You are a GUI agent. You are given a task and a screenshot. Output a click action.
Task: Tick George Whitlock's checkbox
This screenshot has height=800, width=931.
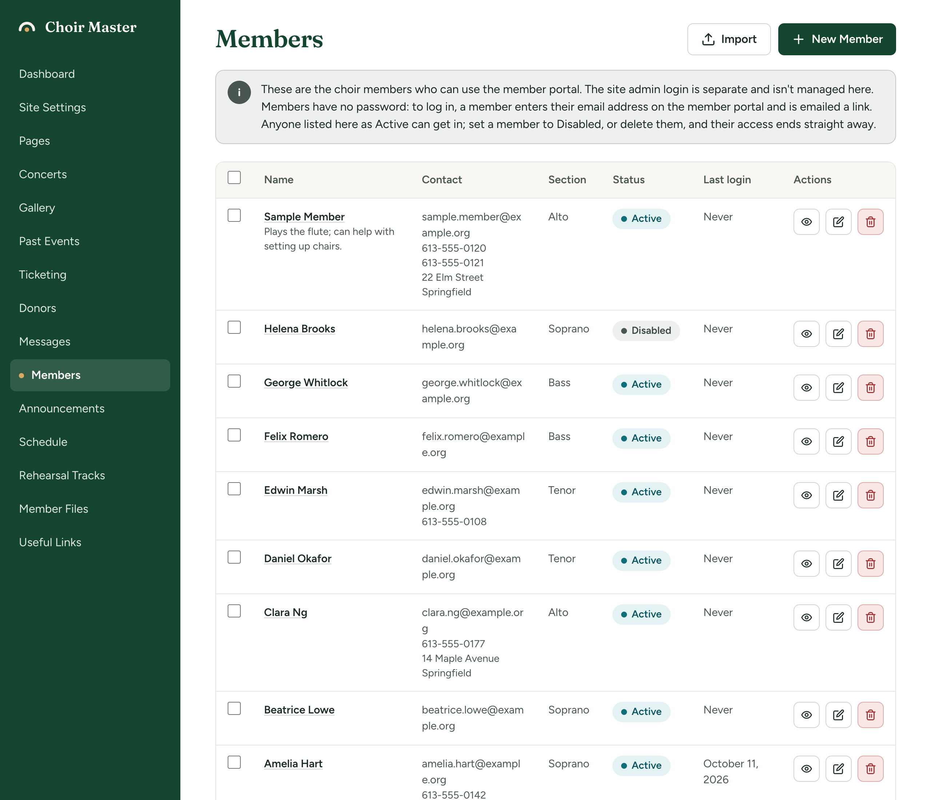(234, 381)
